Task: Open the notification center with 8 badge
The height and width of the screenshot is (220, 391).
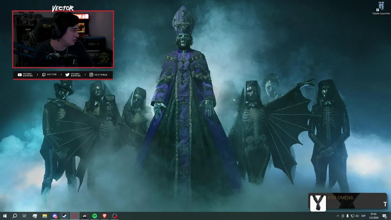Action: 385,216
